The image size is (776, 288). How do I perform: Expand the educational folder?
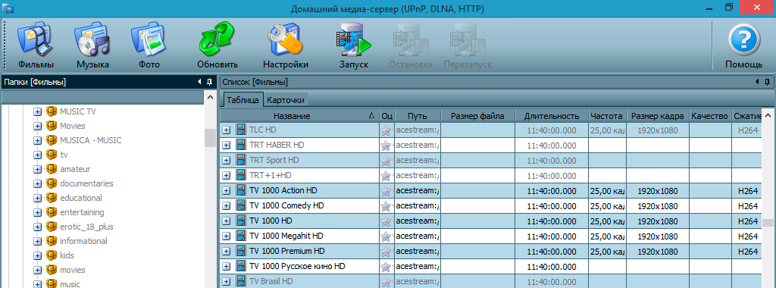(38, 198)
